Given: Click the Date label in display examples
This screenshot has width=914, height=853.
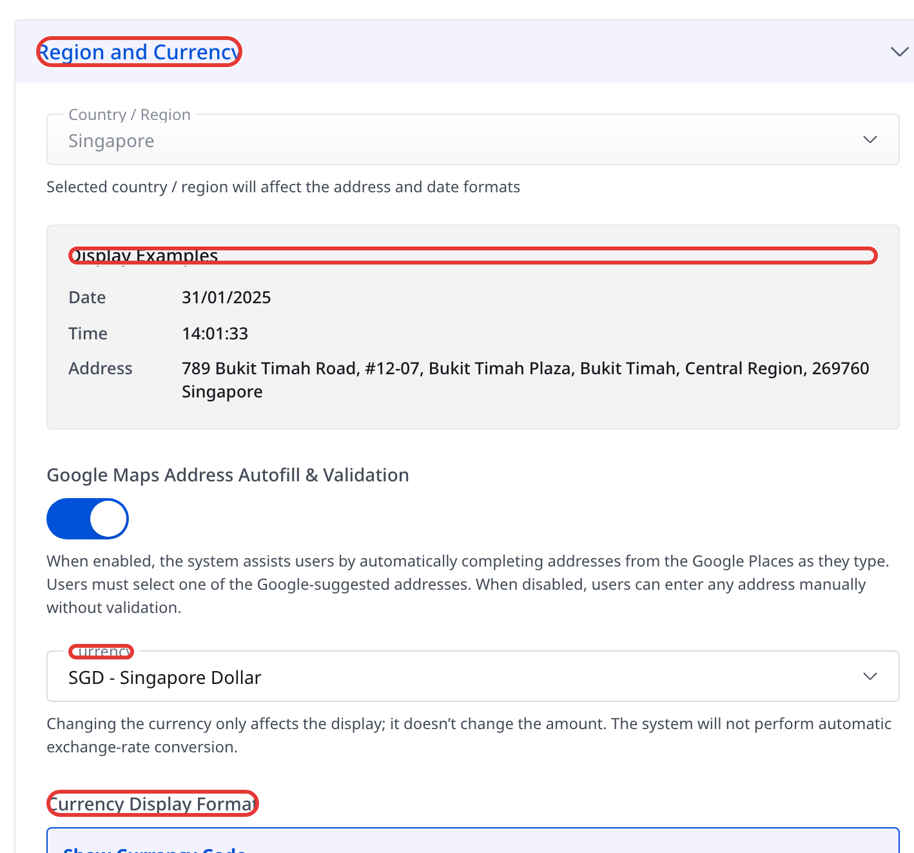Looking at the screenshot, I should (87, 297).
